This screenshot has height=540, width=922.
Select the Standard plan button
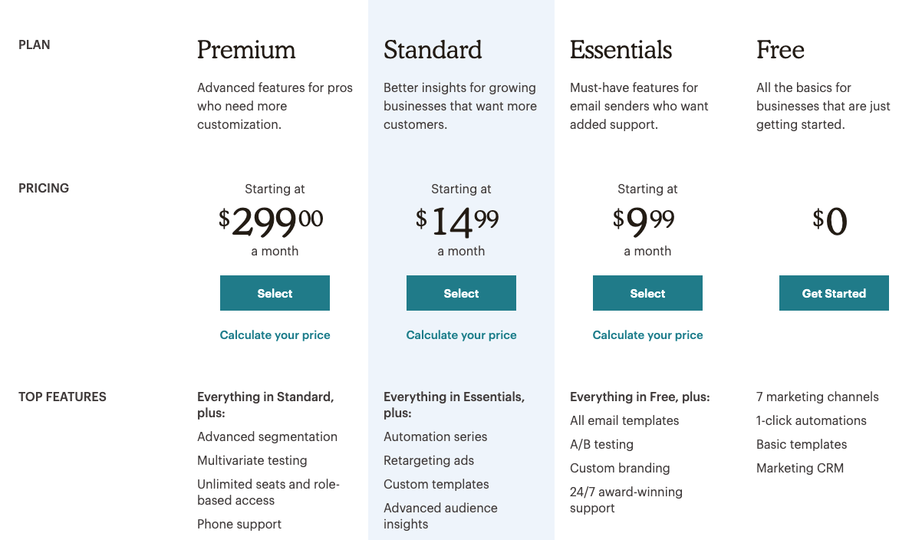click(461, 293)
